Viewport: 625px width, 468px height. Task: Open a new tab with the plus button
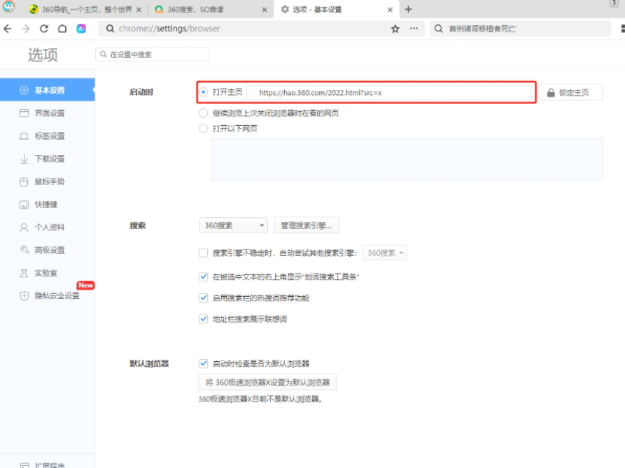[408, 9]
